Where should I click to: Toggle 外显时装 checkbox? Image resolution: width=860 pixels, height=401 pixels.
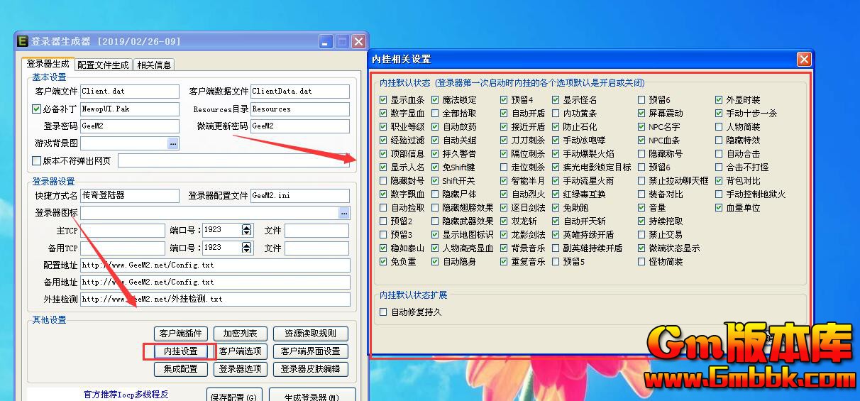point(720,100)
